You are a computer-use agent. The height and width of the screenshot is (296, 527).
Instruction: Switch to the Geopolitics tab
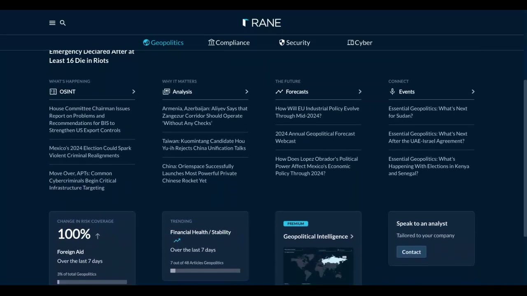[163, 42]
